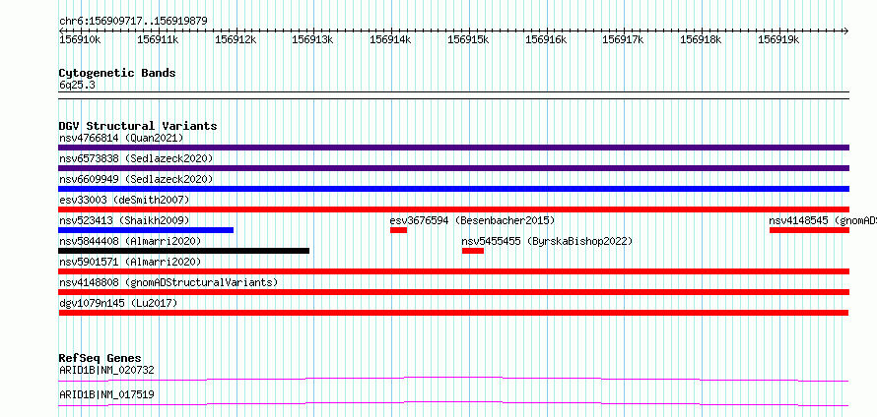This screenshot has height=417, width=877.
Task: Open the dgv1079n145 (Lu2017) label
Action: [x=118, y=303]
